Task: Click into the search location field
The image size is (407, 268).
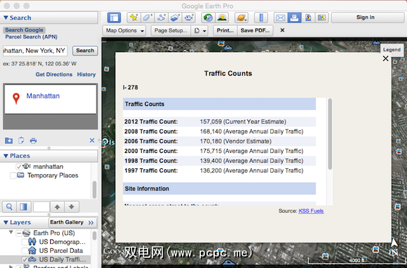Action: pos(34,50)
